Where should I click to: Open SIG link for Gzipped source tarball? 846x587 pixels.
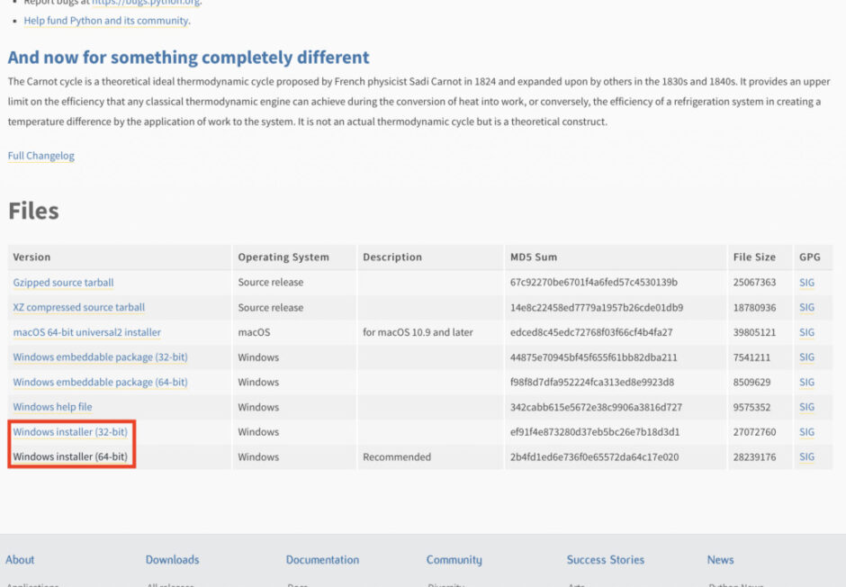[x=806, y=283]
